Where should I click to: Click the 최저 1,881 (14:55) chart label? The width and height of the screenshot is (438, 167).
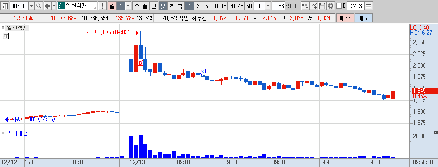tap(33, 120)
